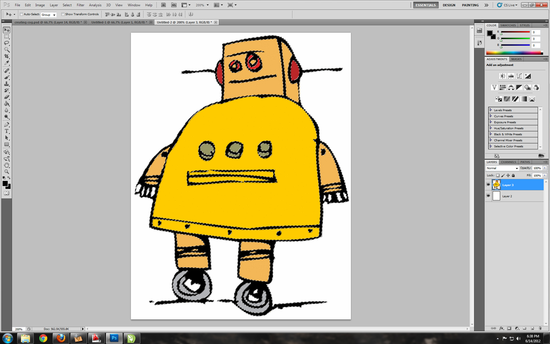Hide Layer 3 visibility eye

[488, 185]
